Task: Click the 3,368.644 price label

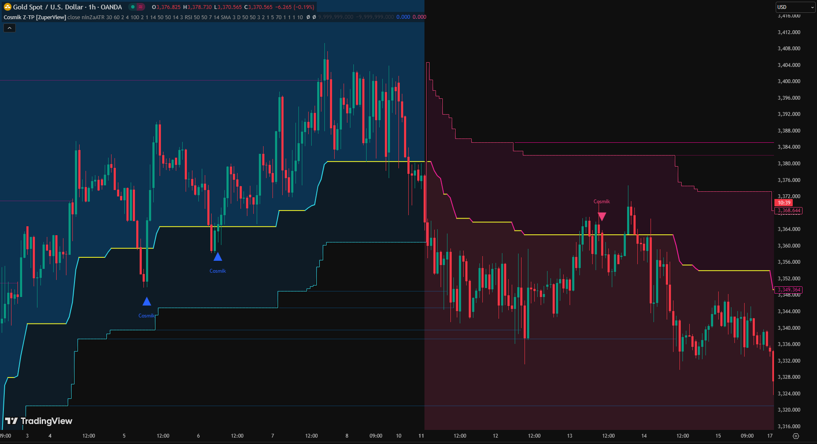Action: (x=789, y=210)
